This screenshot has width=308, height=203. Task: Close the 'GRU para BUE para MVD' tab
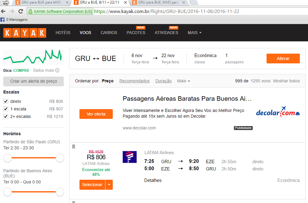(67, 2)
